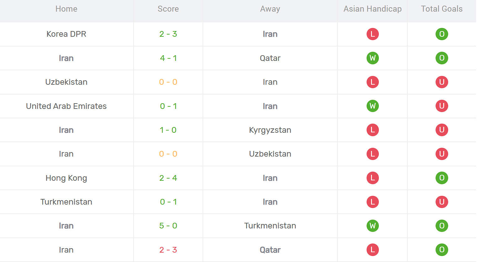Select the Asian Handicap column header
This screenshot has width=477, height=262.
[372, 9]
